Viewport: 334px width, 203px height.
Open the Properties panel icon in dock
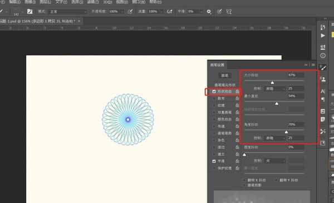(323, 47)
